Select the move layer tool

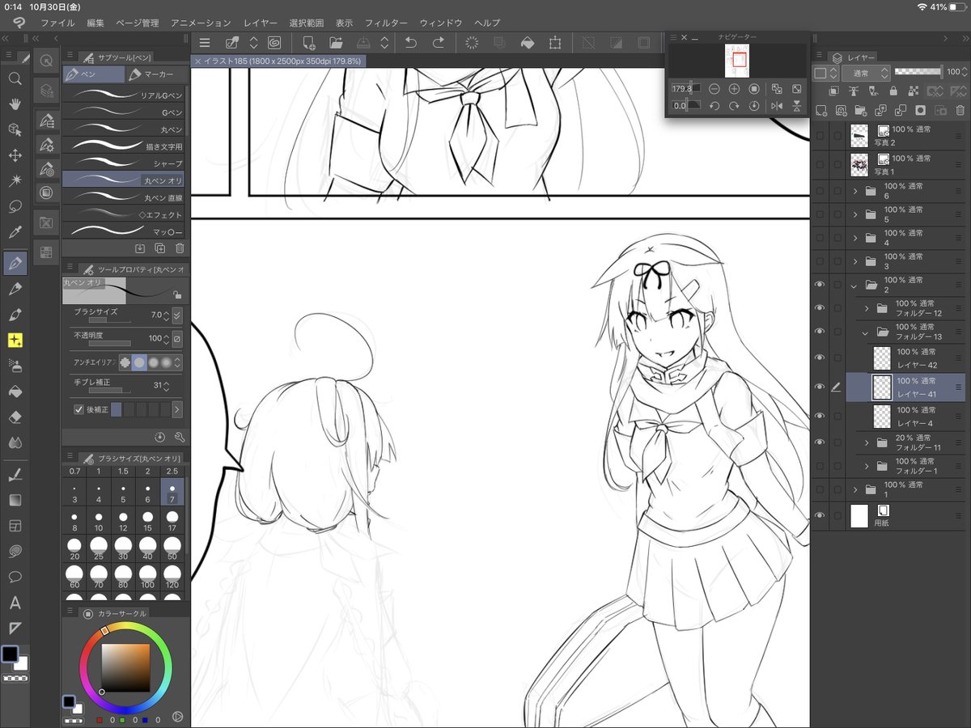[x=15, y=155]
